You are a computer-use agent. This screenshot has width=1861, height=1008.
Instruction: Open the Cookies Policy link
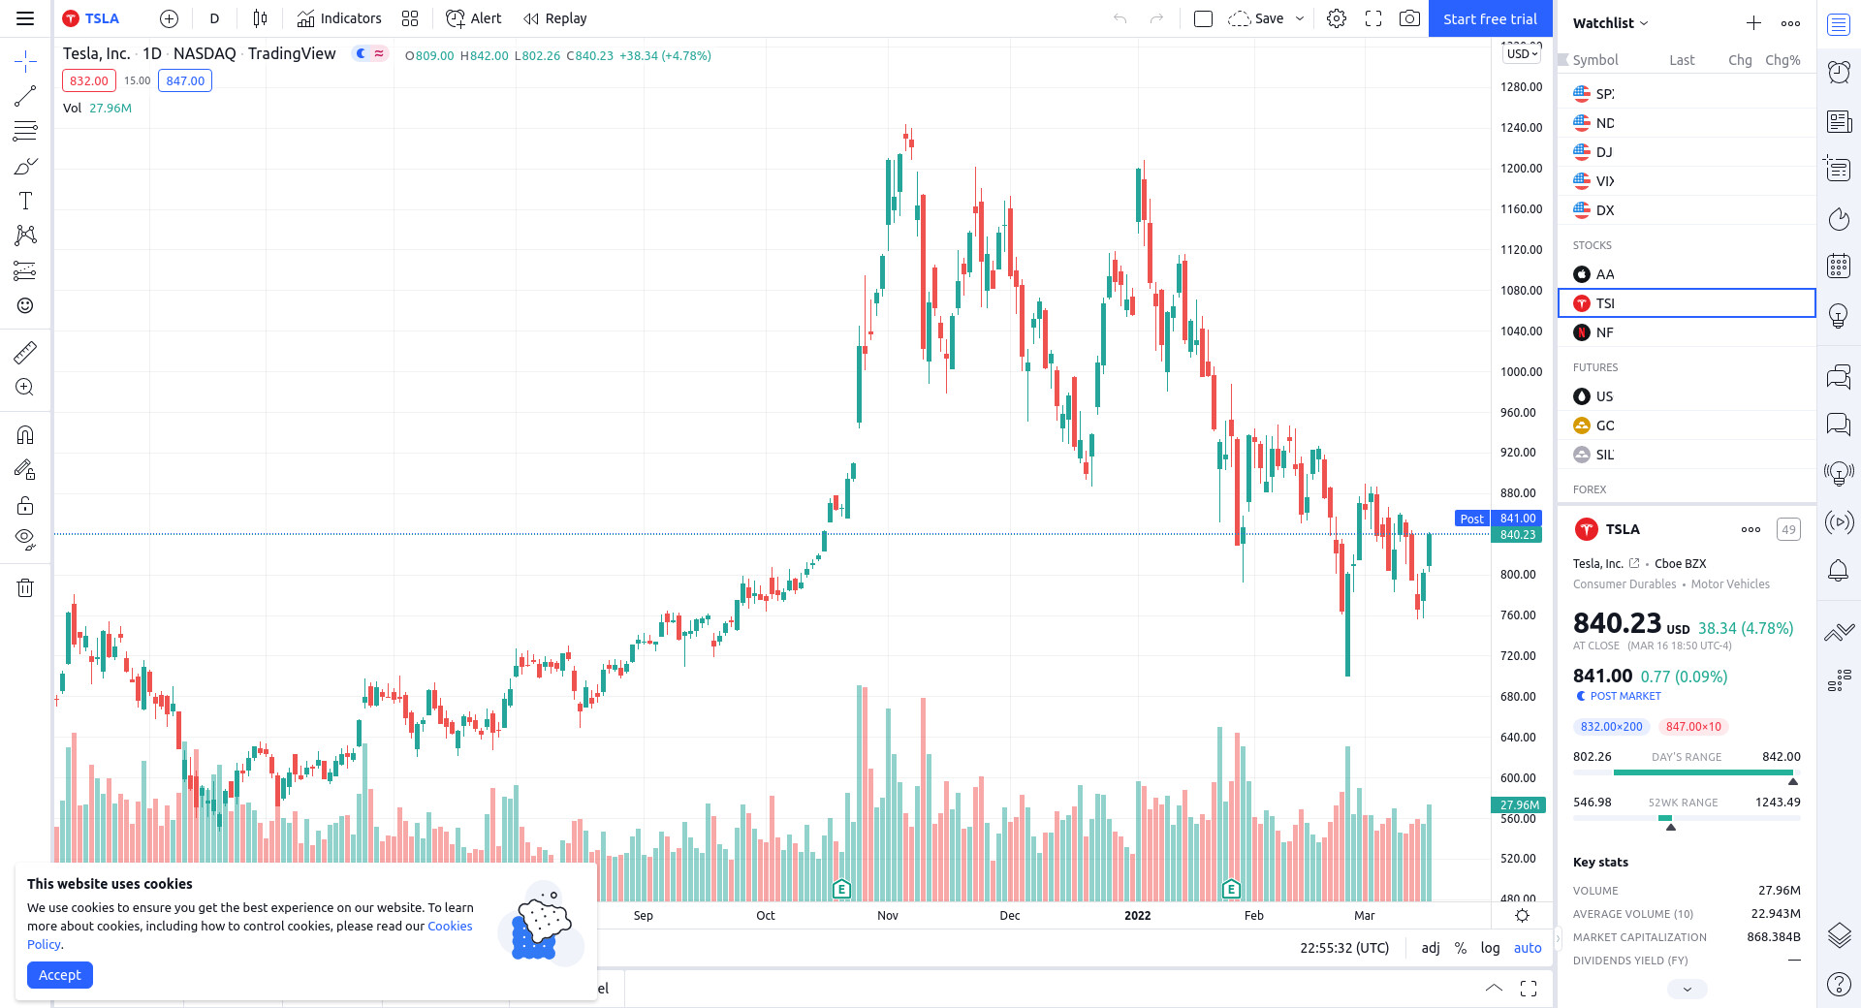coord(450,927)
